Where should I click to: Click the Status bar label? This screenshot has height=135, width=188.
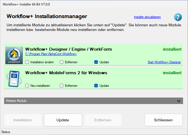tap(6, 132)
